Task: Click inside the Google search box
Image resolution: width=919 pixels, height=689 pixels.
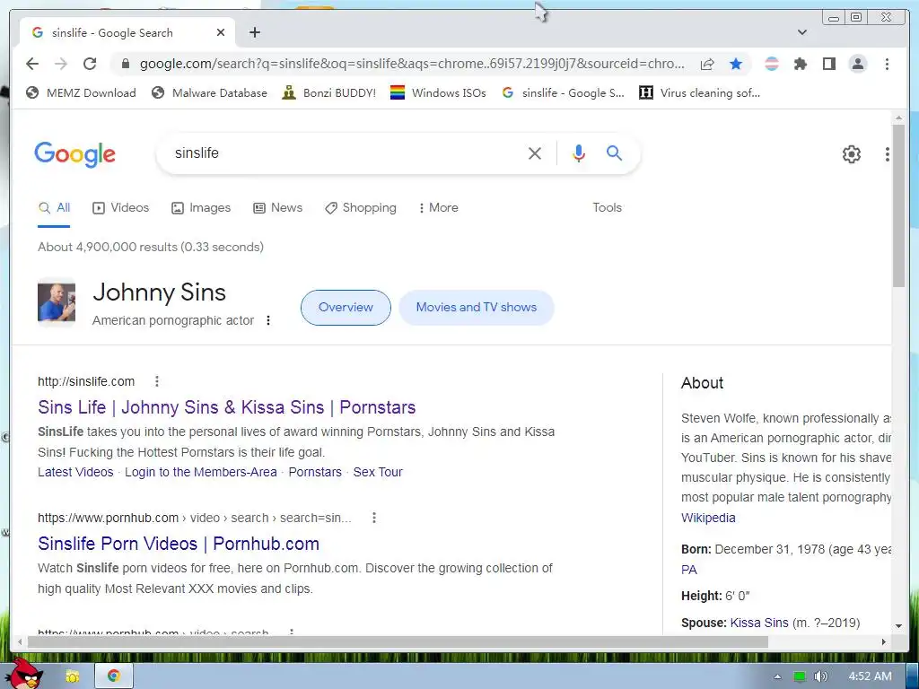Action: pyautogui.click(x=346, y=153)
